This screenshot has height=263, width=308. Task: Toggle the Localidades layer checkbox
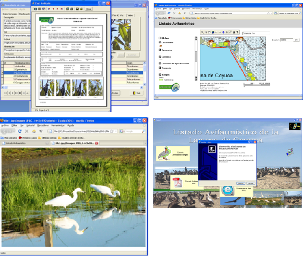[160, 43]
